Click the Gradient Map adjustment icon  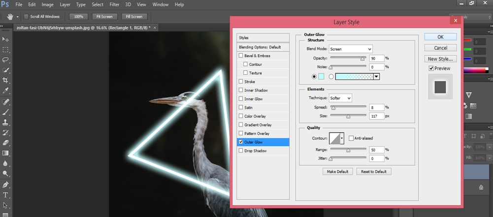(x=469, y=116)
